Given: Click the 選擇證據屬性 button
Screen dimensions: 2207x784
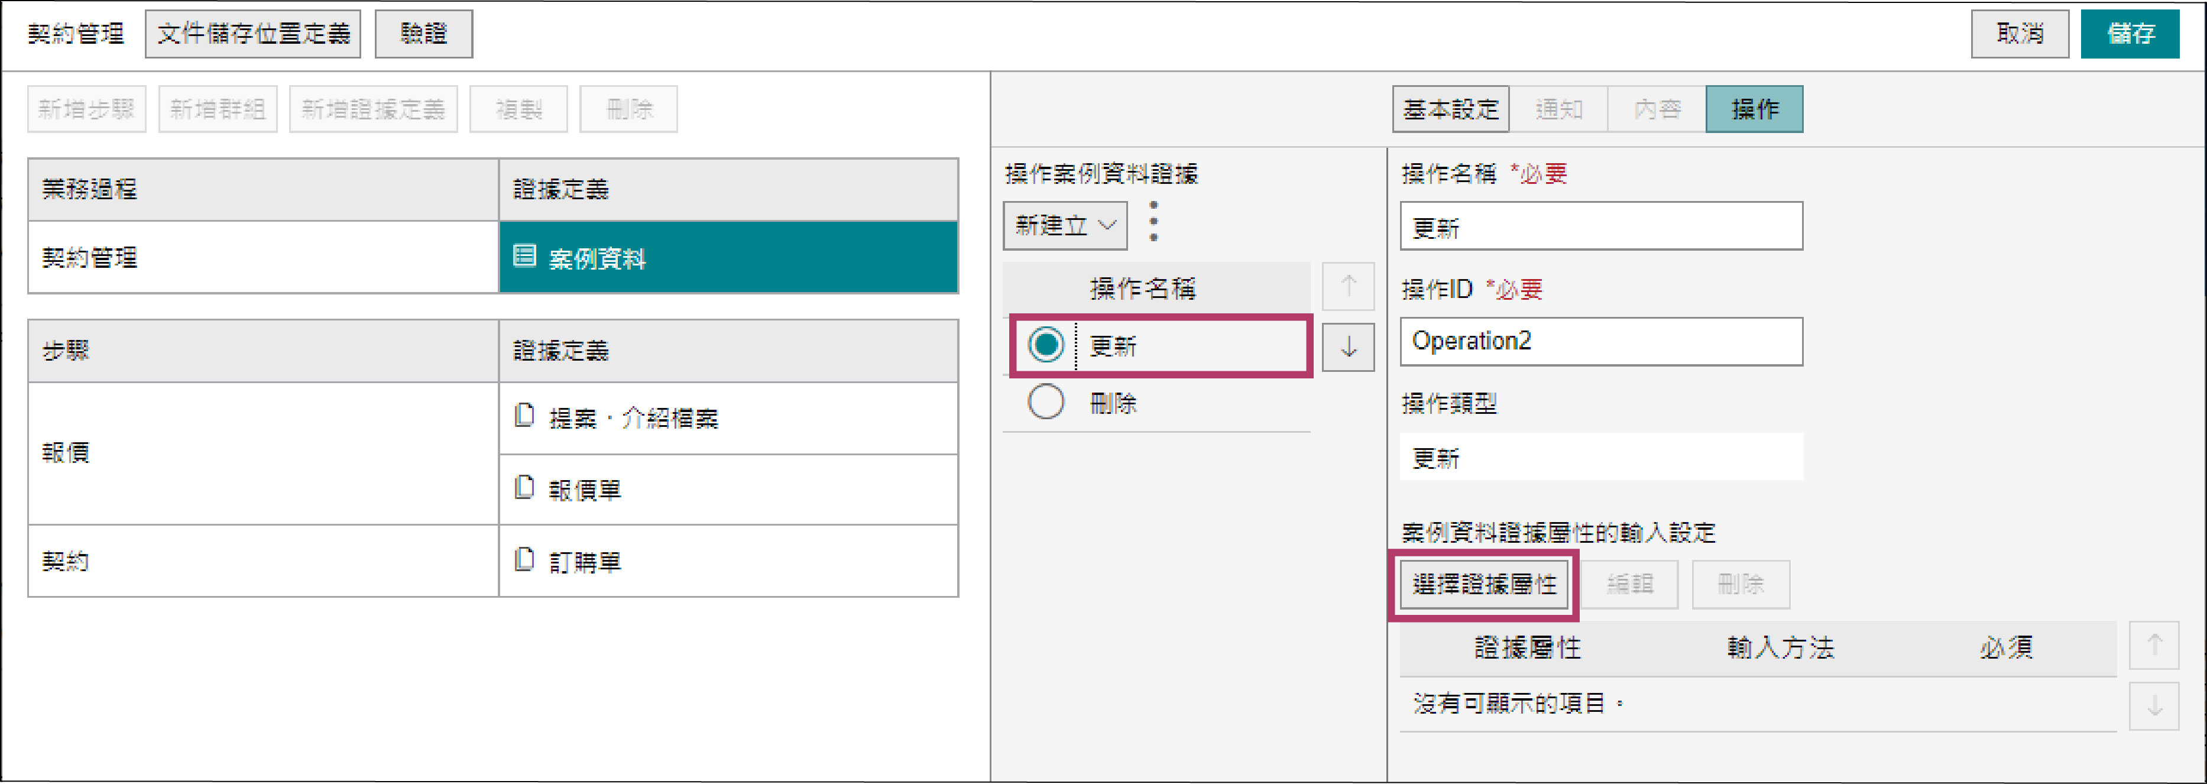Looking at the screenshot, I should click(1484, 584).
